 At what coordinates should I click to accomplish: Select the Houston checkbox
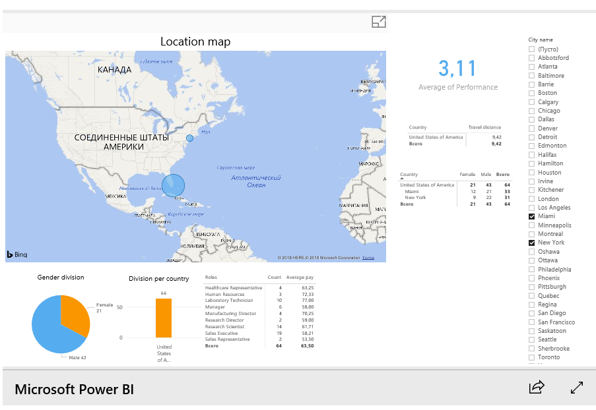pos(532,172)
